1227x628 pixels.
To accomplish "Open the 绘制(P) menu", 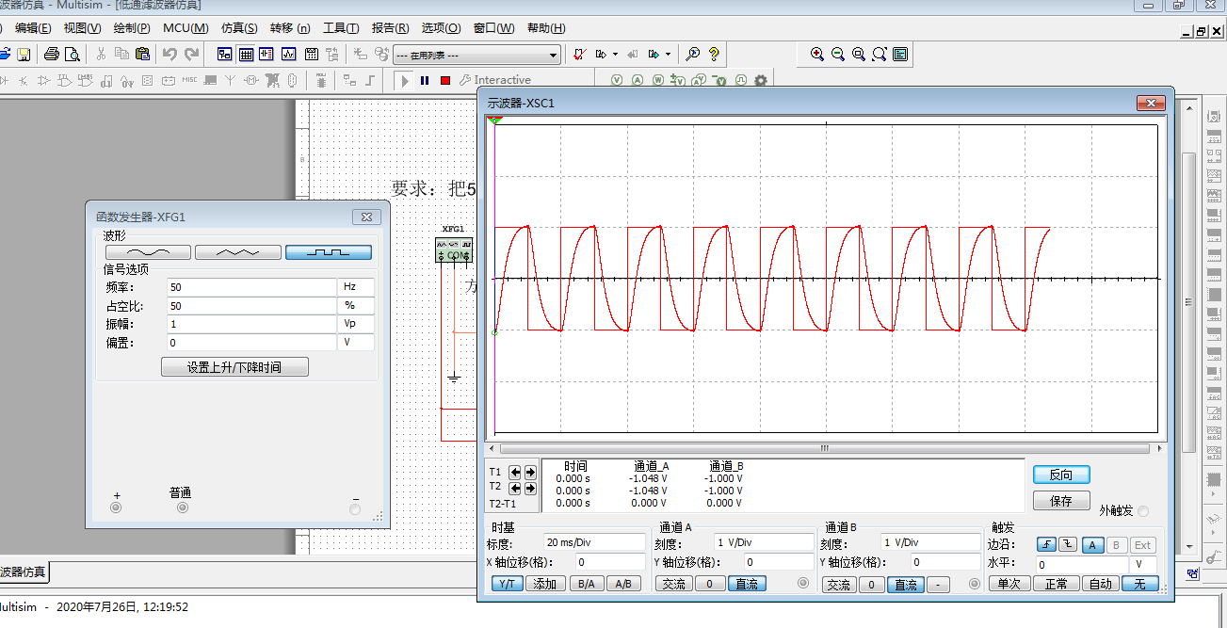I will 132,28.
